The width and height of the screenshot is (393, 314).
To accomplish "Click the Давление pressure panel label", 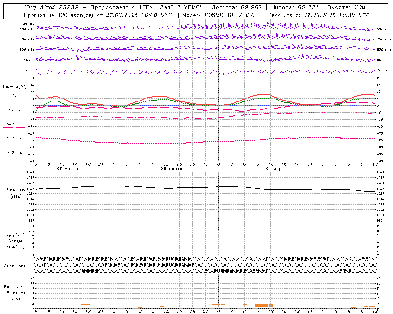I will [x=16, y=190].
